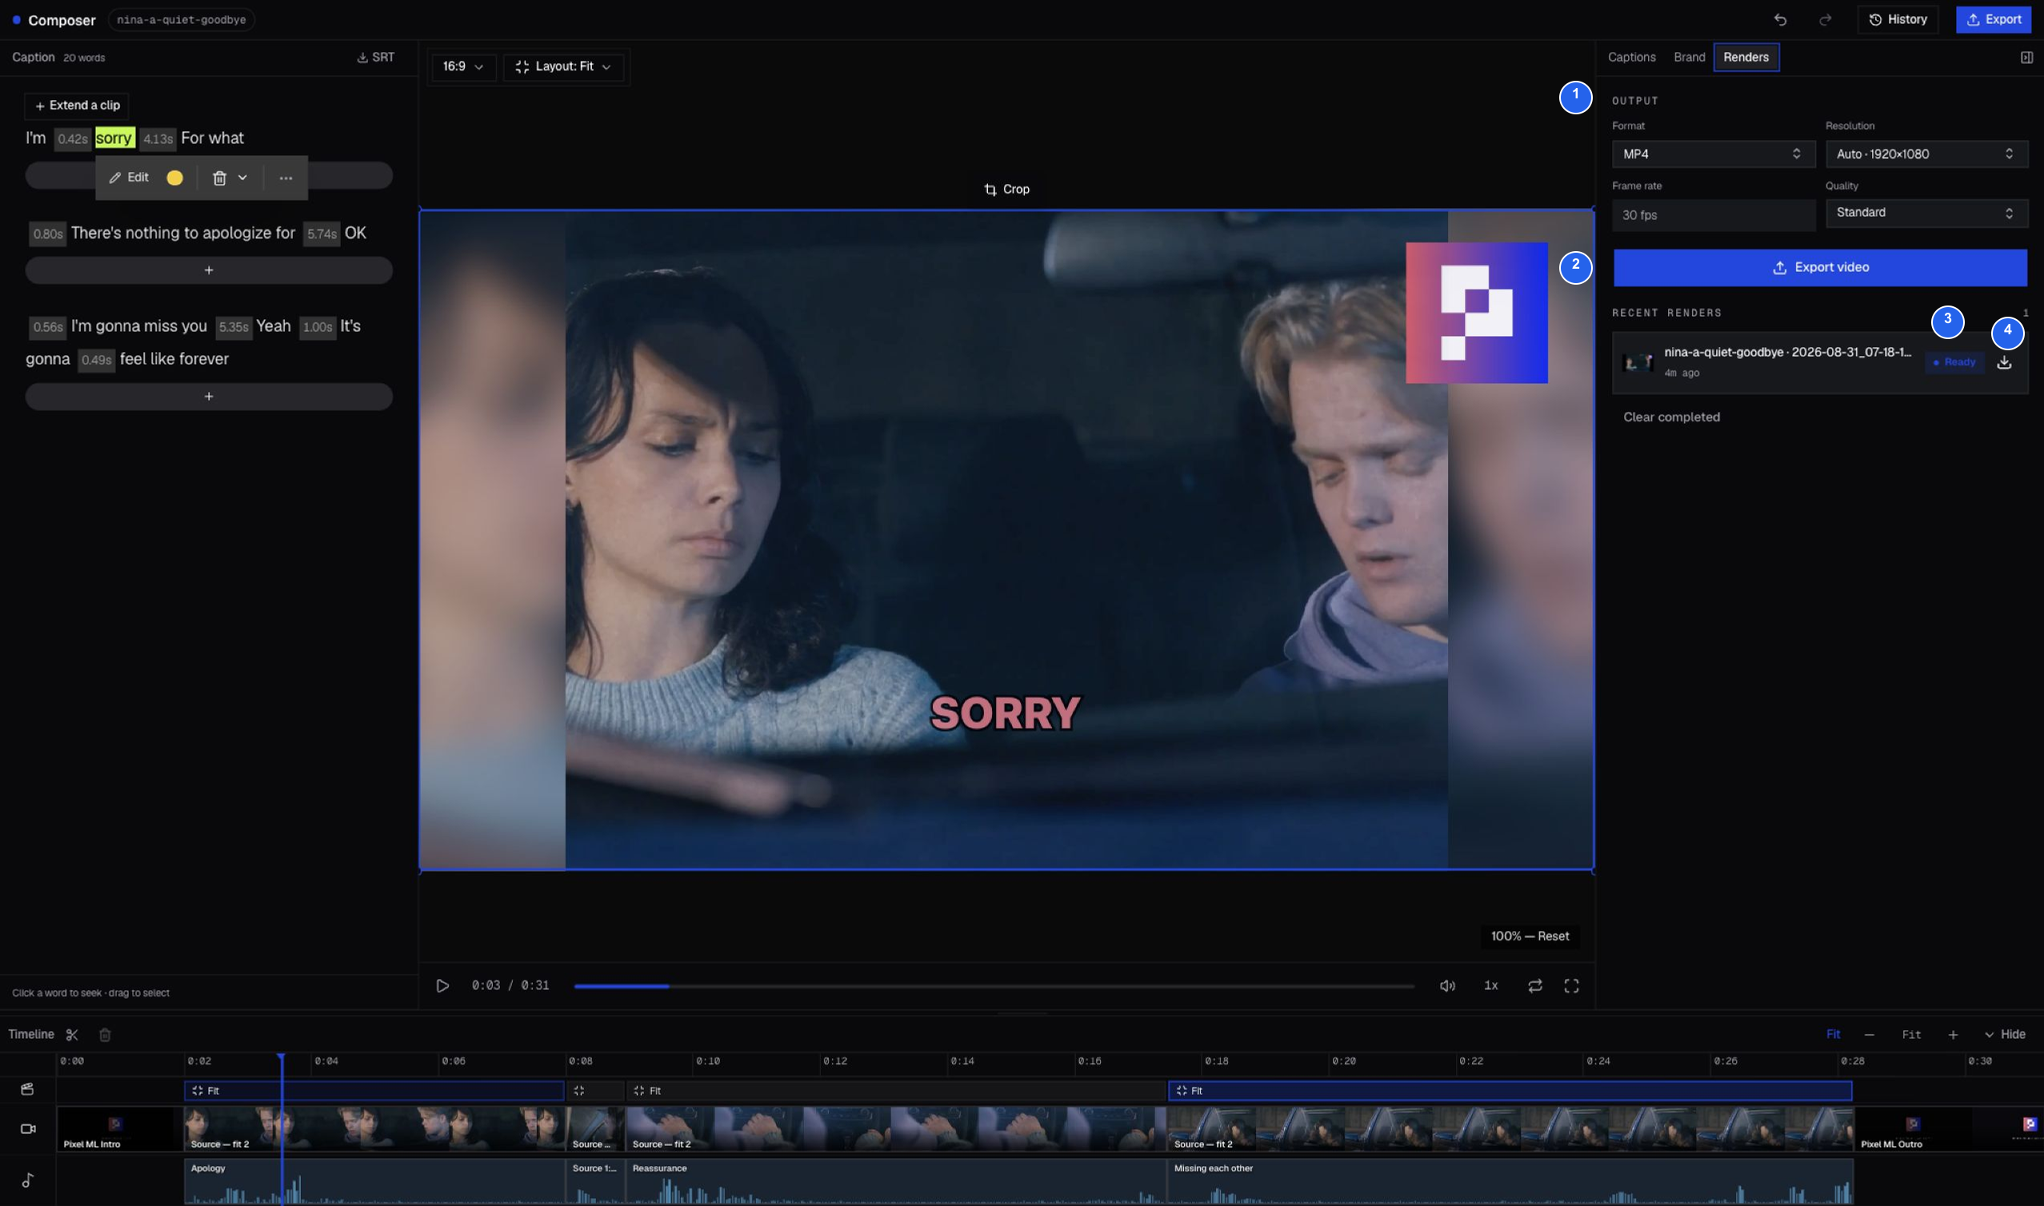The width and height of the screenshot is (2044, 1206).
Task: Open the MP4 format dropdown
Action: 1713,154
